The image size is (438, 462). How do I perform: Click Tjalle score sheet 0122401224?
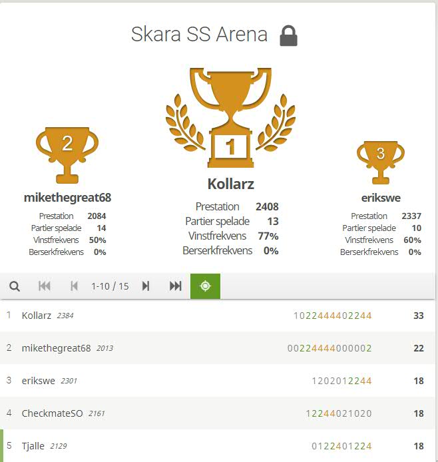point(341,446)
